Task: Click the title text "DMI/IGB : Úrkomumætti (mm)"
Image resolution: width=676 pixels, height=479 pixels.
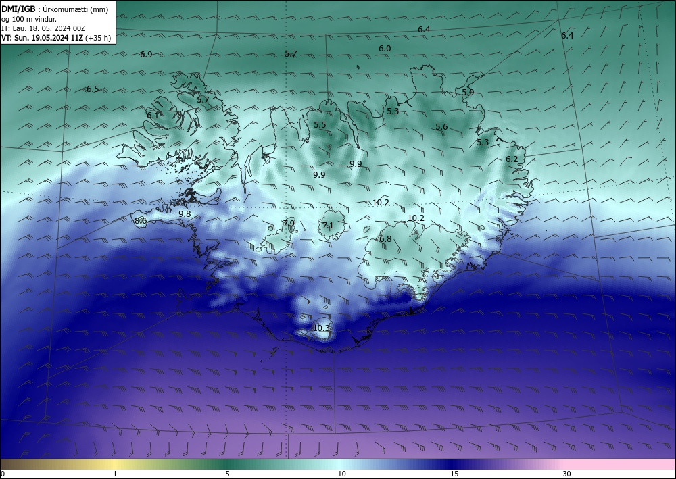Action: 55,9
